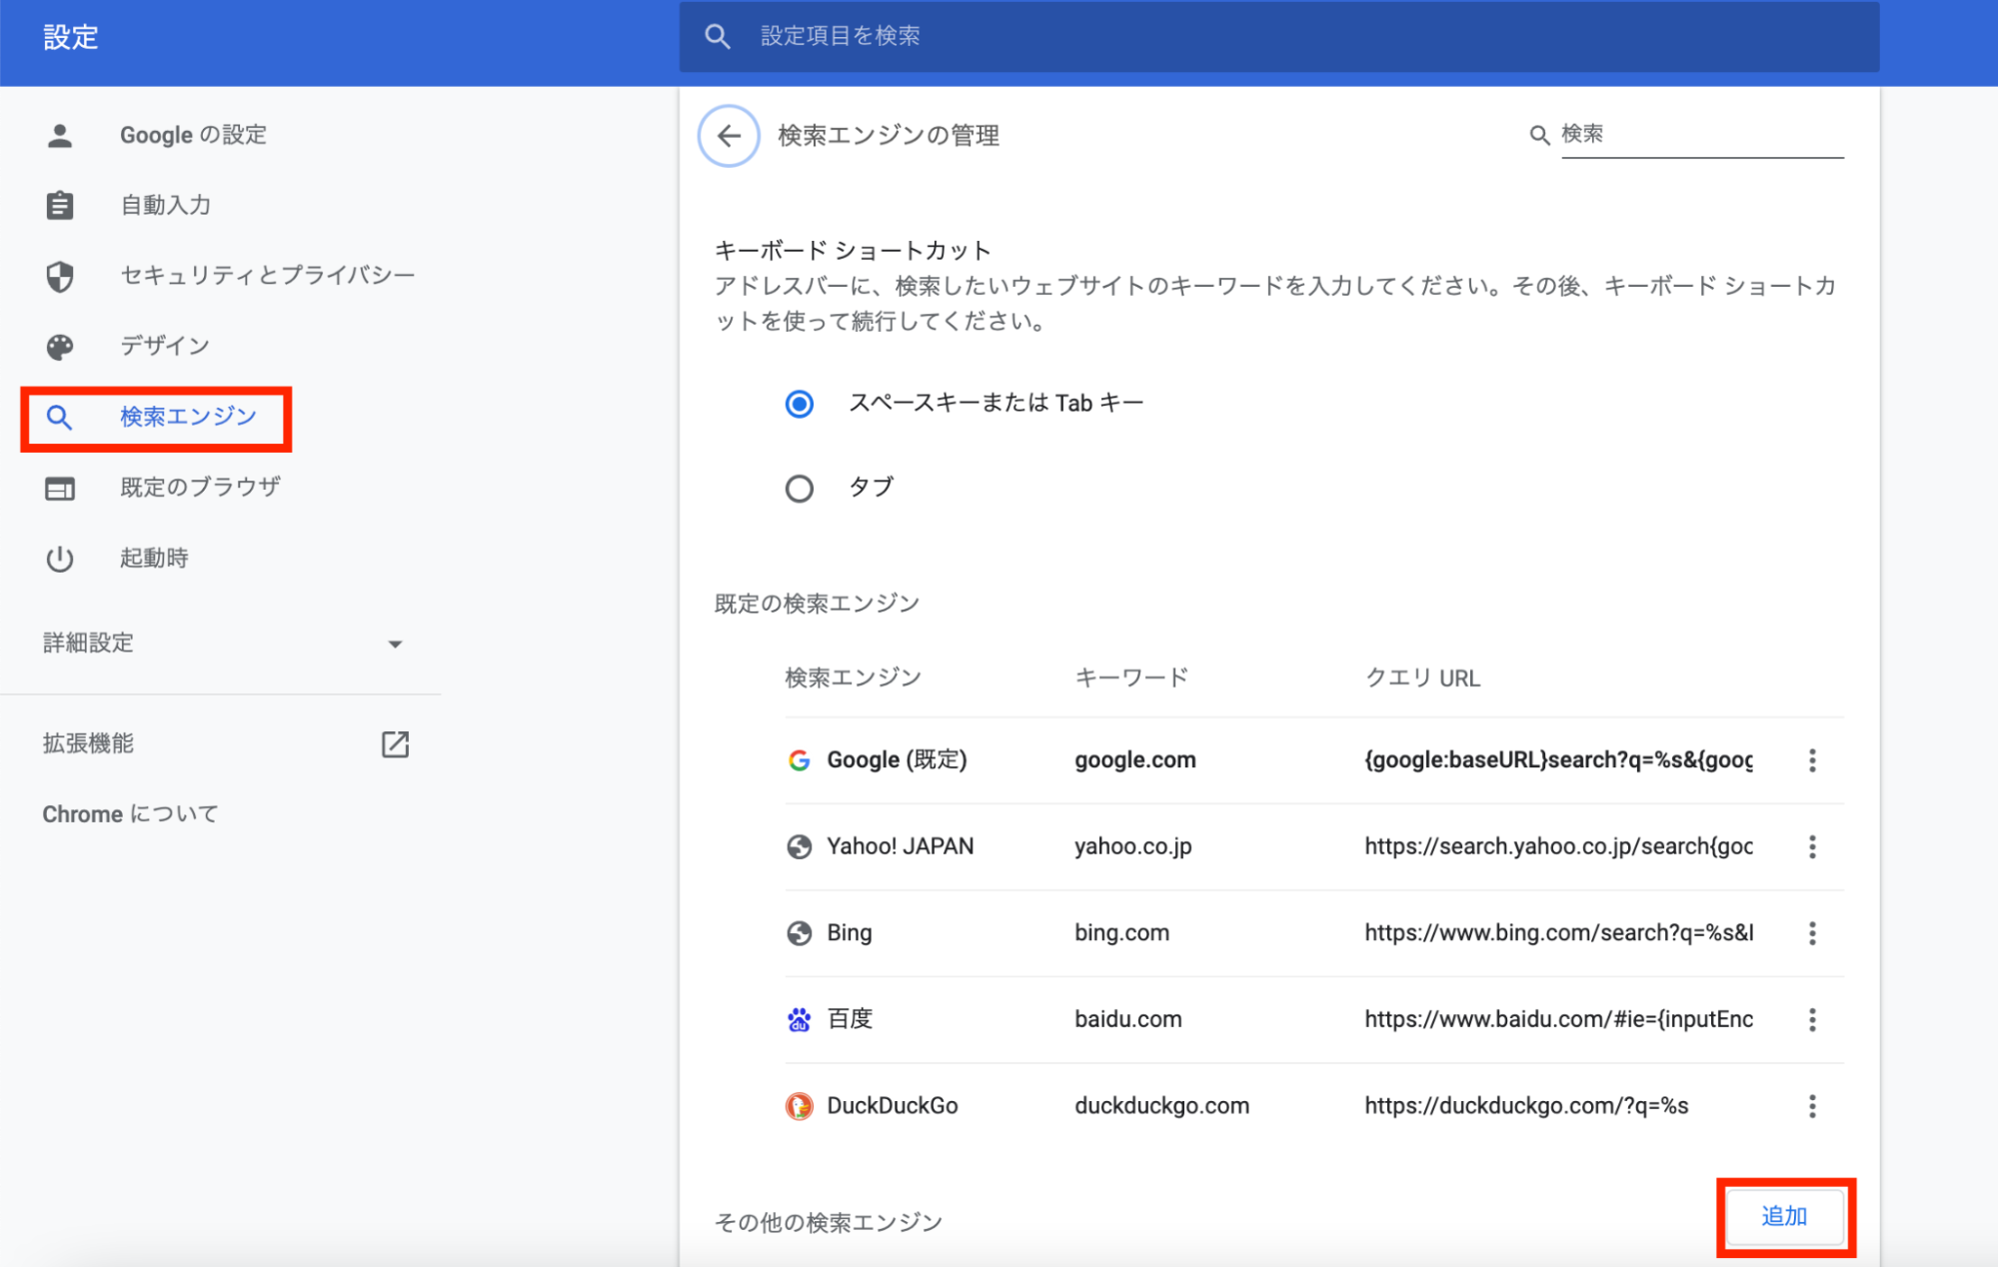Expand the 詳細設定 dropdown arrow
1998x1267 pixels.
395,644
